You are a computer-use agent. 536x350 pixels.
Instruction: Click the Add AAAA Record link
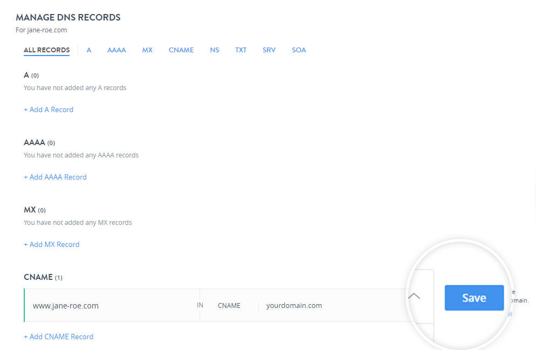(55, 177)
